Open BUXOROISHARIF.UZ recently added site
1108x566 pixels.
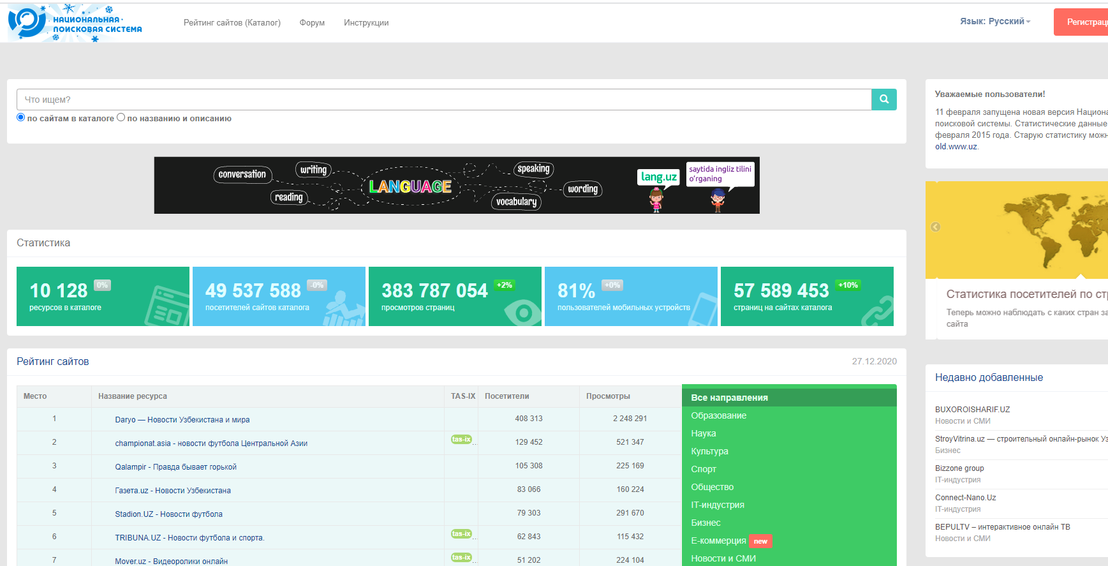(x=972, y=410)
